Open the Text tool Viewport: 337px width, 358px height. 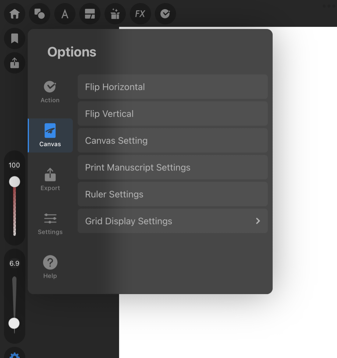click(65, 13)
